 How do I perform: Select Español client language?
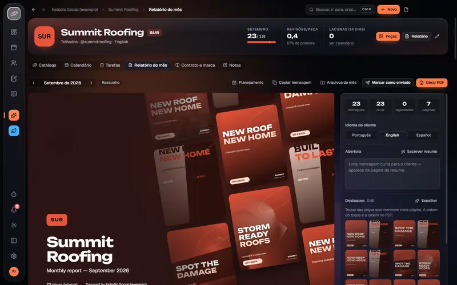423,135
